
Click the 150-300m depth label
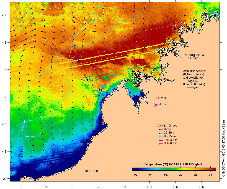tap(171, 140)
